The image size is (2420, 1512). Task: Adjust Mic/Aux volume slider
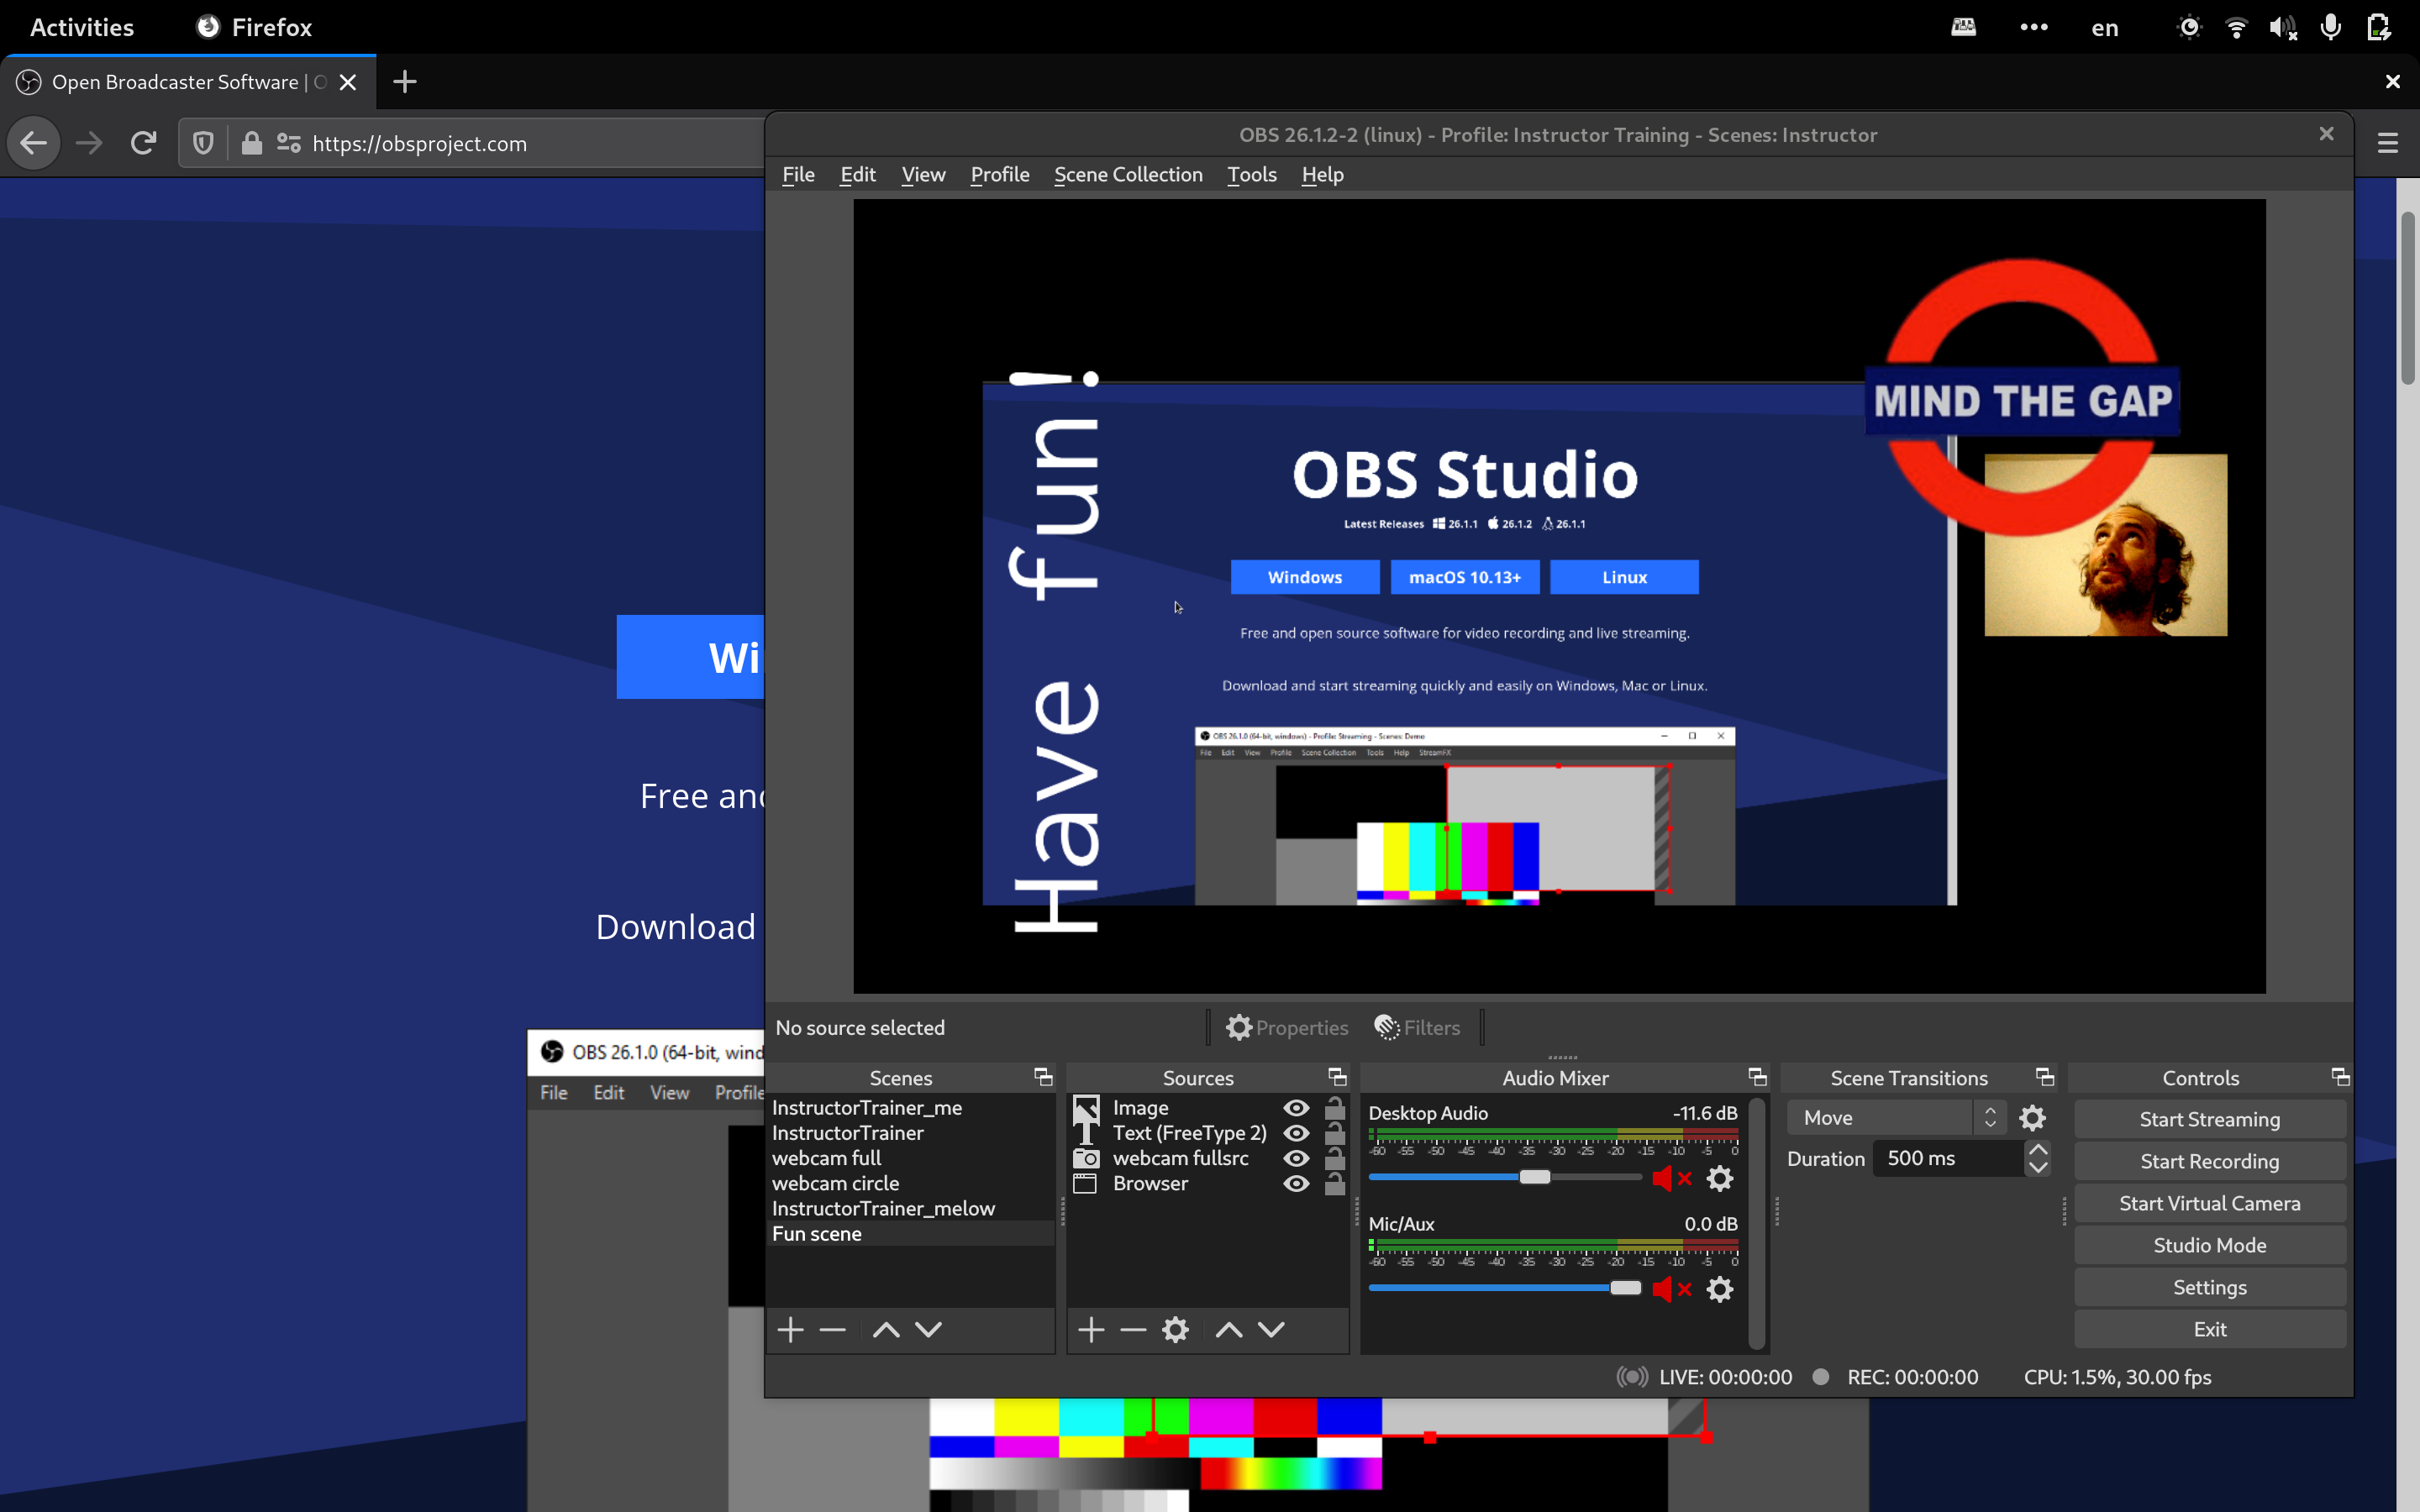point(1625,1288)
